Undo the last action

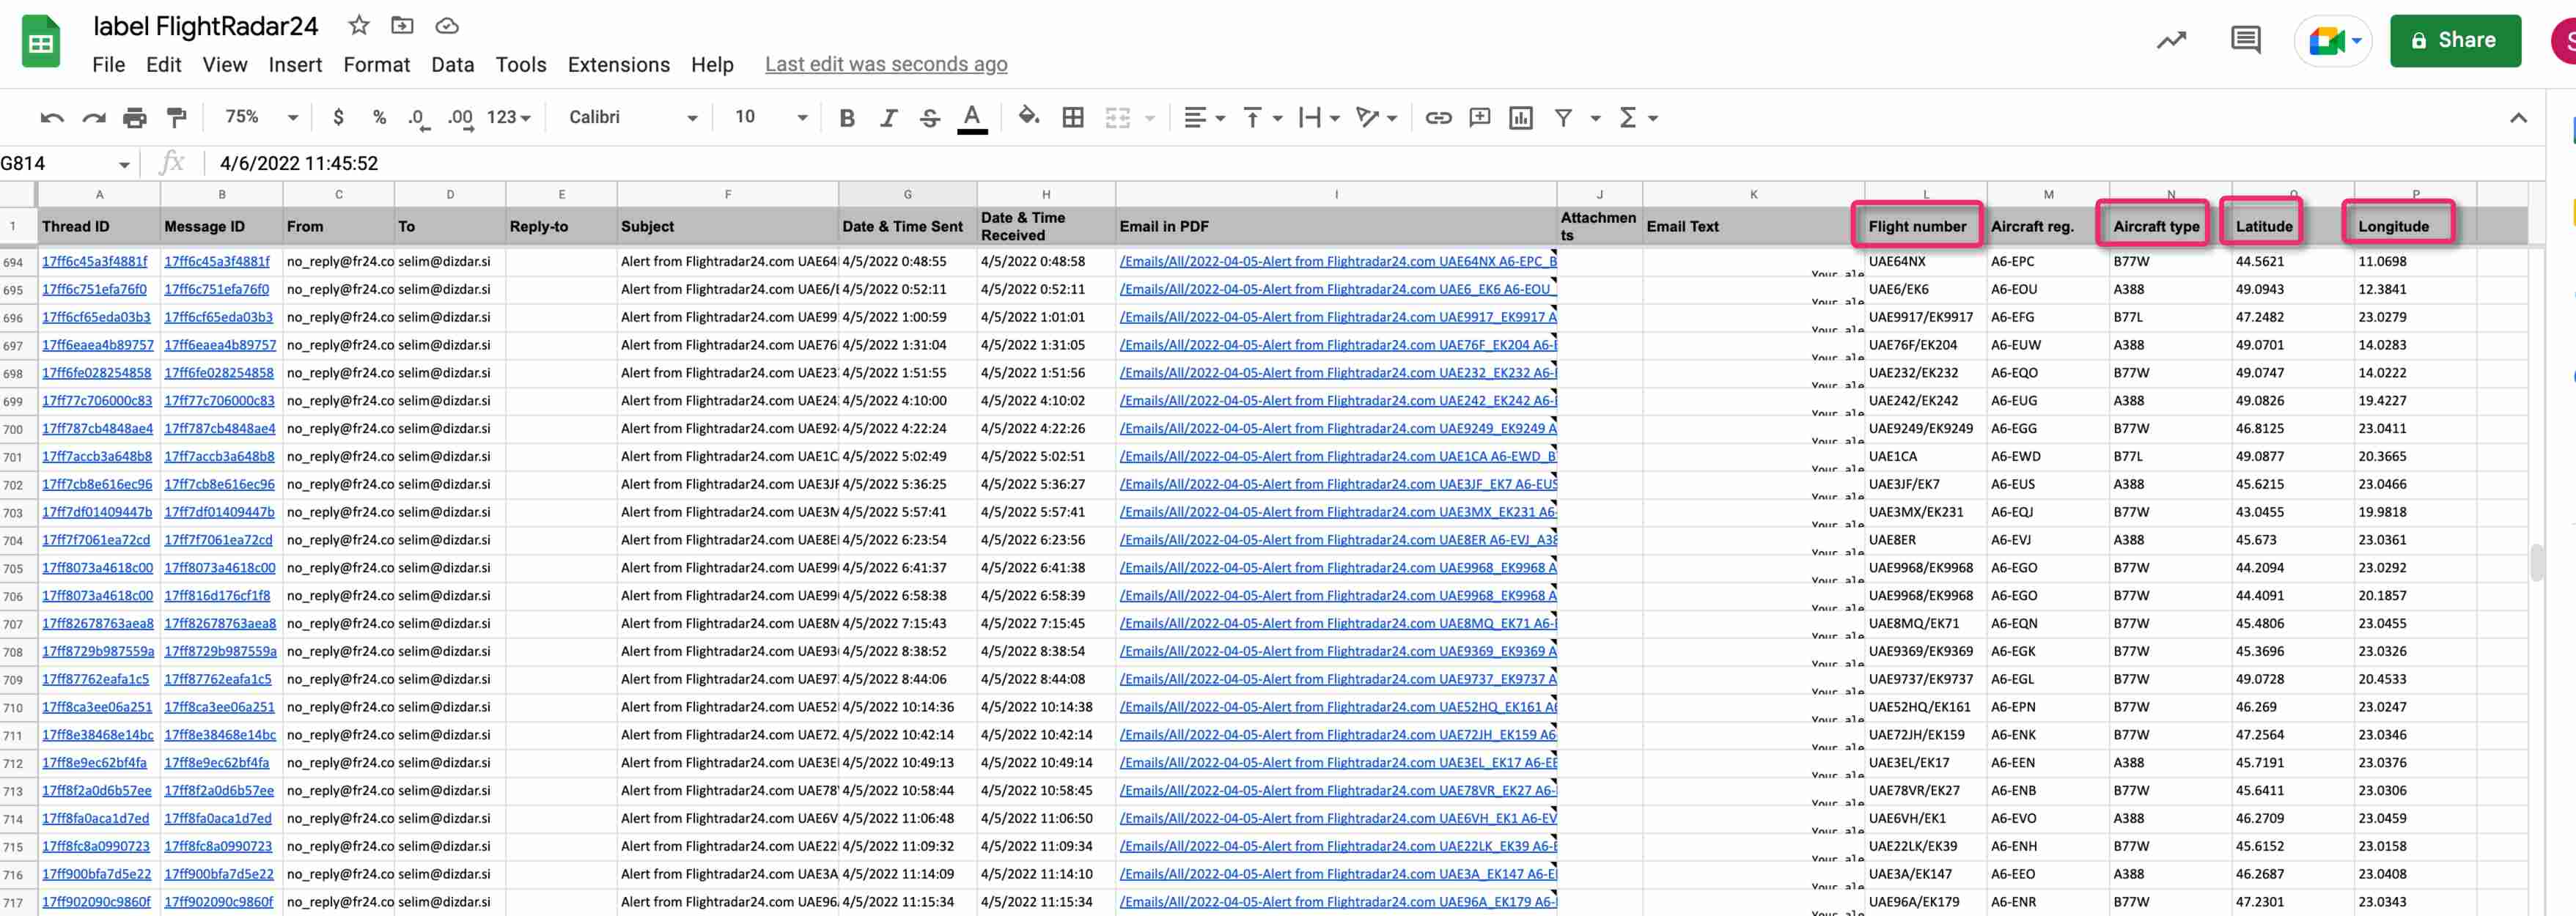(52, 118)
